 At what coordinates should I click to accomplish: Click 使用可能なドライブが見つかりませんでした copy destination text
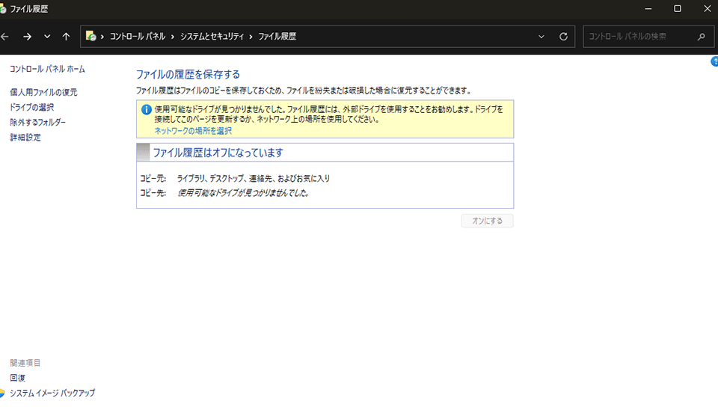point(243,193)
